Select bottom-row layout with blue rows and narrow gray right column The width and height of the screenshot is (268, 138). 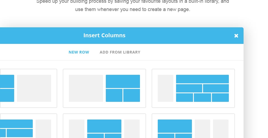pyautogui.click(x=28, y=126)
